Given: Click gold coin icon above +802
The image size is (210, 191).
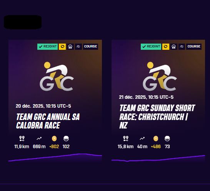Looking at the screenshot, I should [x=54, y=139].
